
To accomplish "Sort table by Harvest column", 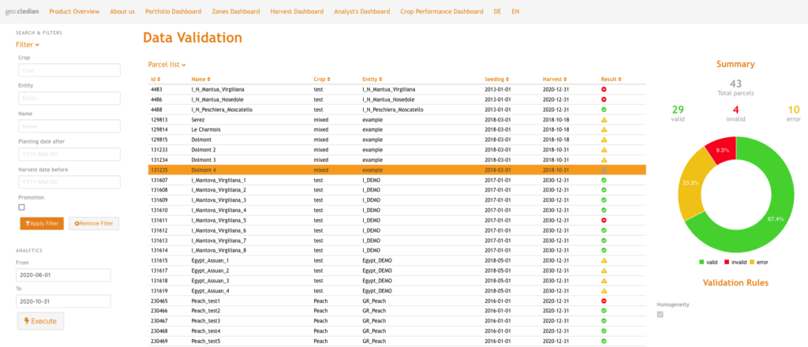I will pos(554,80).
